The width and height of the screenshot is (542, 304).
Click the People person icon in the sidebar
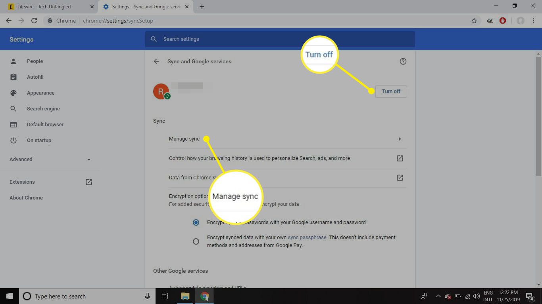point(13,61)
